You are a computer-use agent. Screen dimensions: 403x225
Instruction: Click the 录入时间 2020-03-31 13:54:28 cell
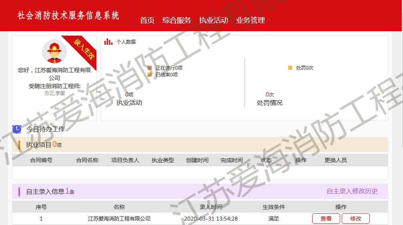[211, 219]
